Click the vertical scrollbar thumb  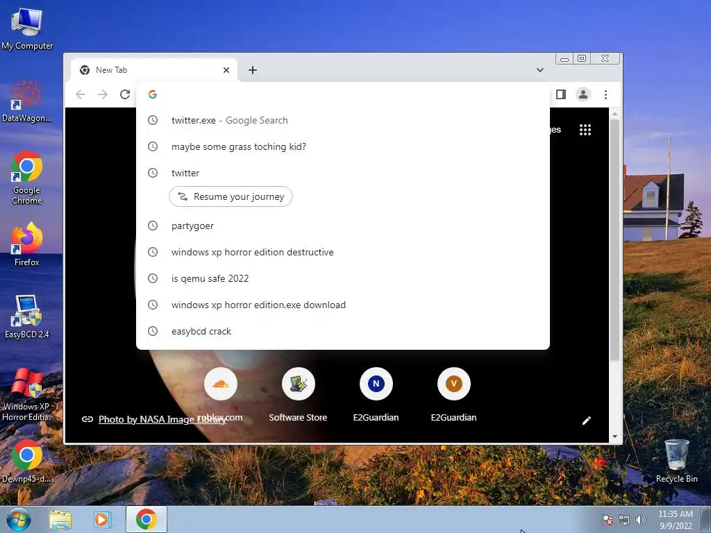(x=615, y=239)
